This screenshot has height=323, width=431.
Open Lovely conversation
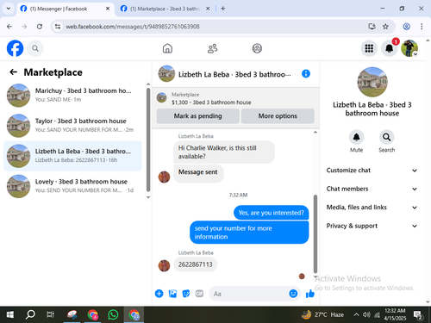coord(72,186)
